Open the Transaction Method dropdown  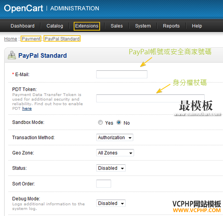coord(115,138)
